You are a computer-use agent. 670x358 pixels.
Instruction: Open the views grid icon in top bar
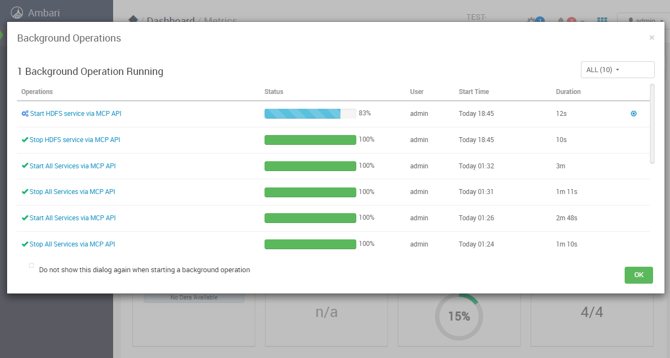(602, 21)
